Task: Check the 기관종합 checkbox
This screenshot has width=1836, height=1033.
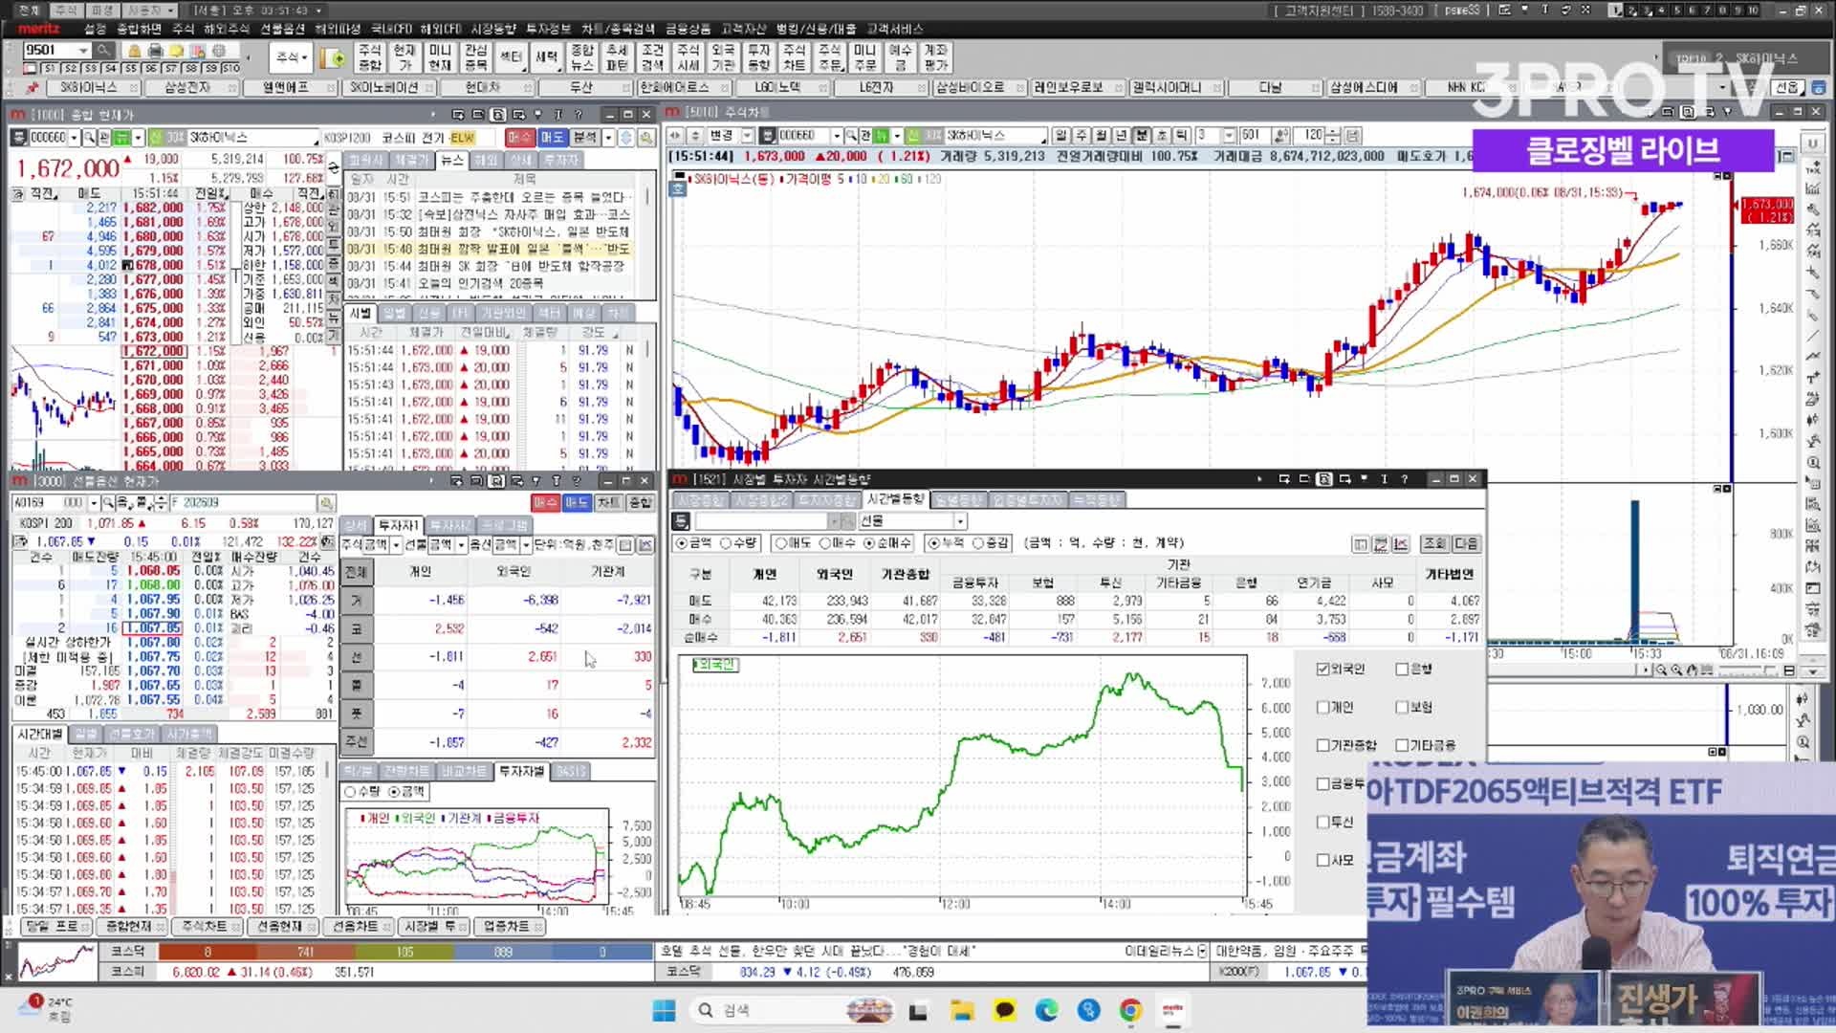Action: (1323, 746)
